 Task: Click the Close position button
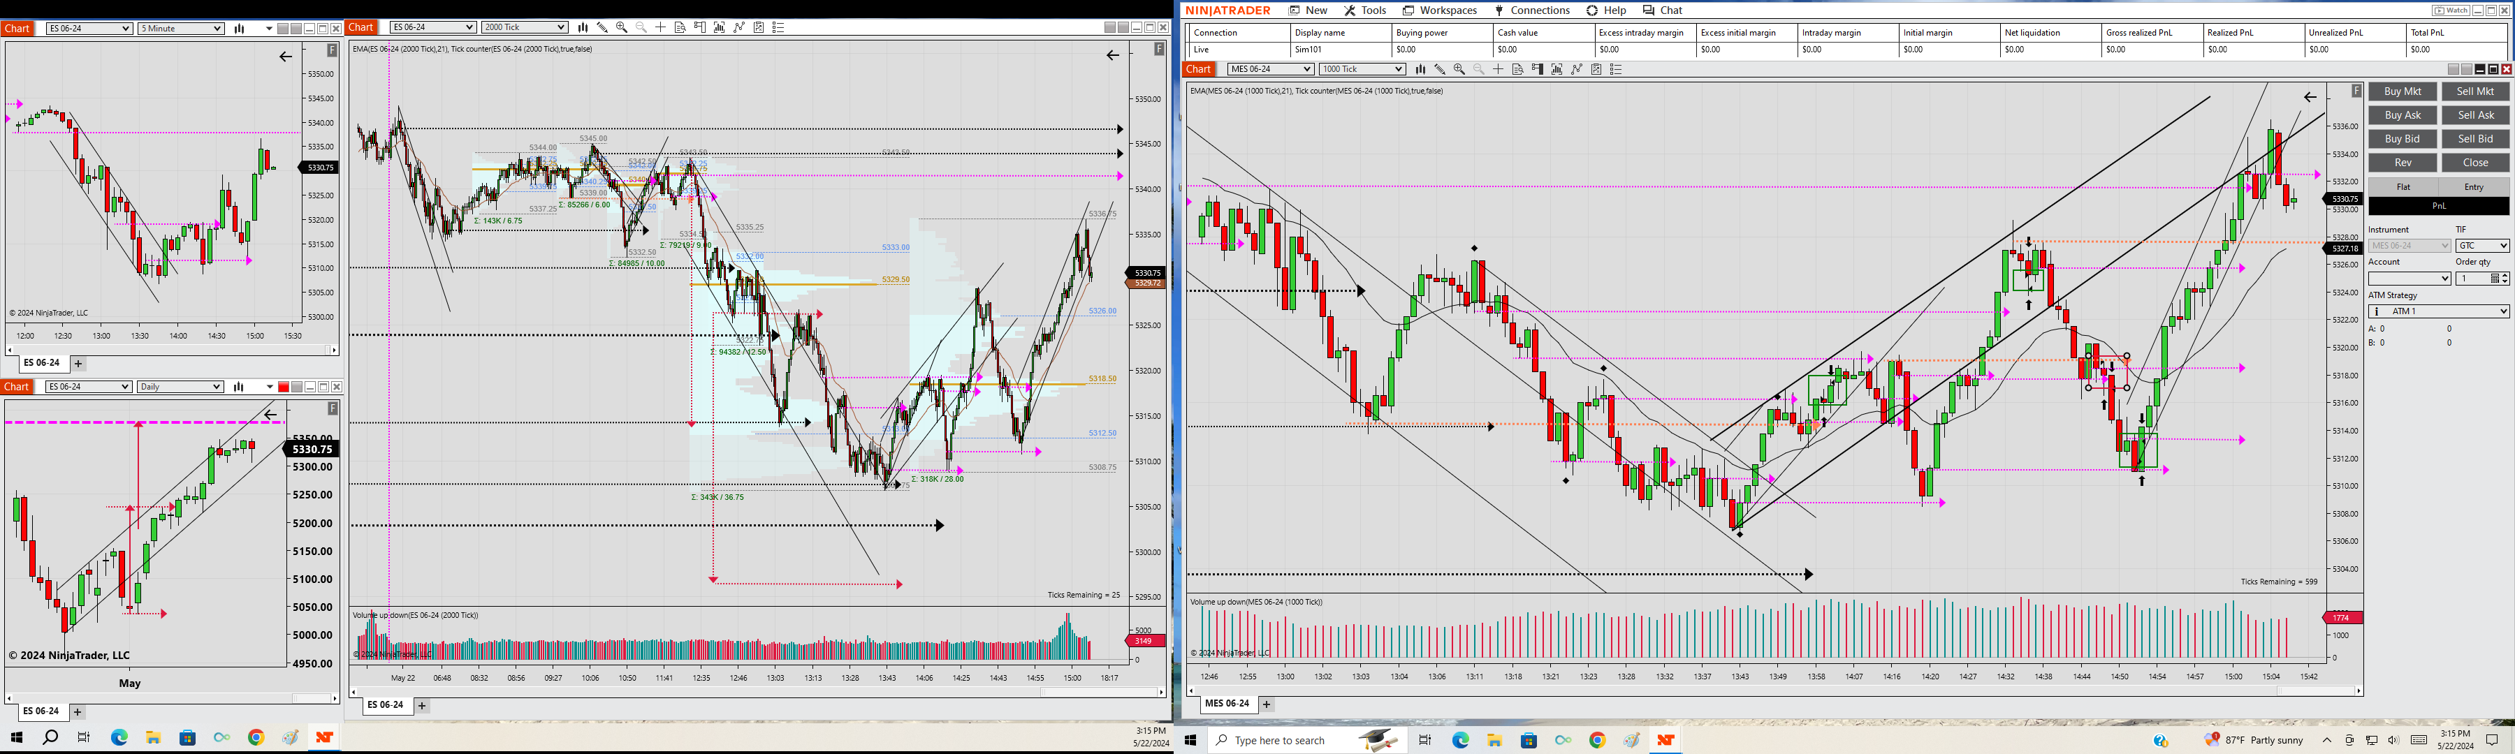[x=2475, y=163]
